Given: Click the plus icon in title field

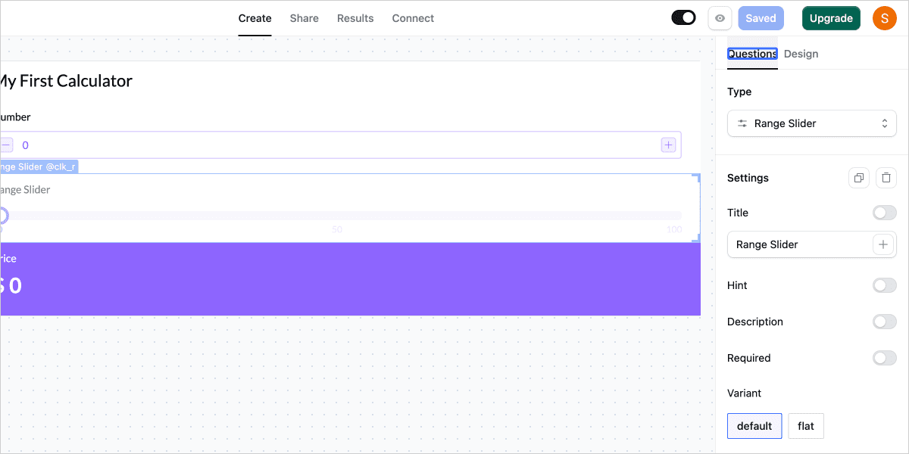Looking at the screenshot, I should (883, 244).
